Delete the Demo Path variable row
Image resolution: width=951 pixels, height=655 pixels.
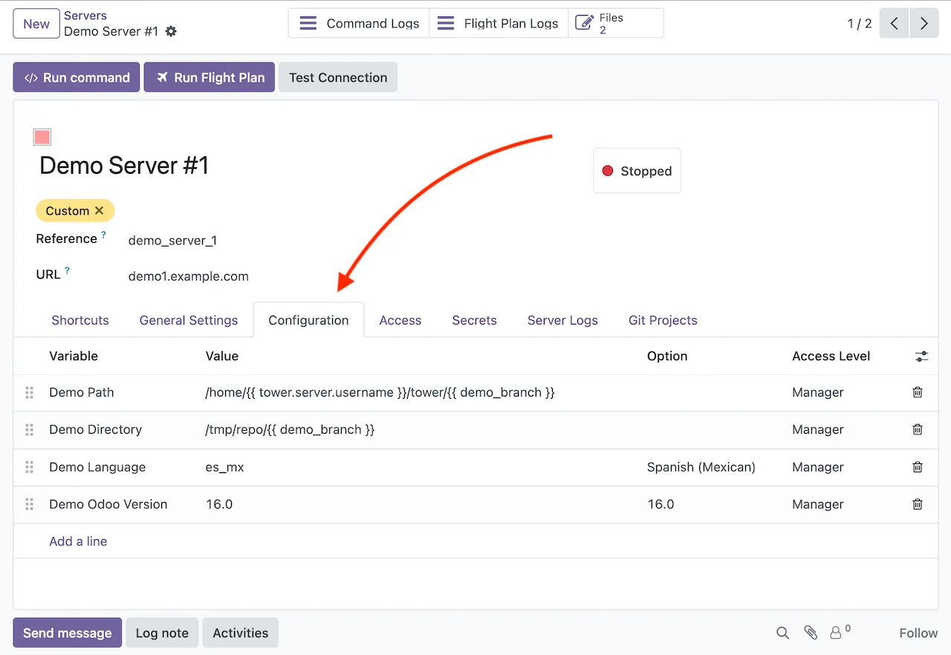click(x=918, y=392)
